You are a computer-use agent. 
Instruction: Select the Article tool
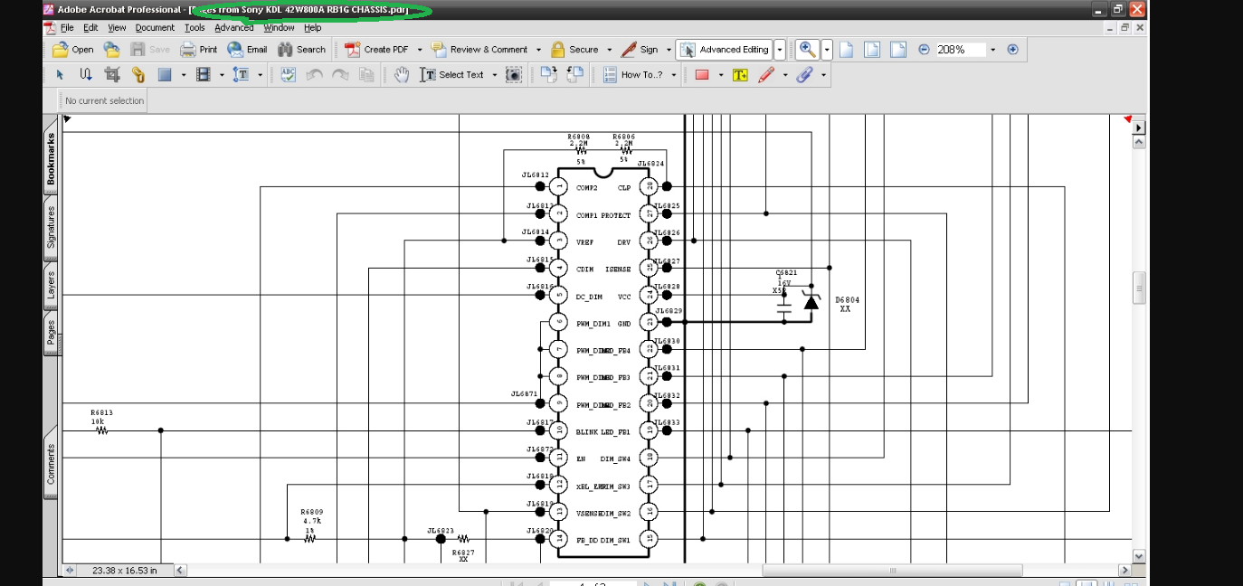point(86,75)
